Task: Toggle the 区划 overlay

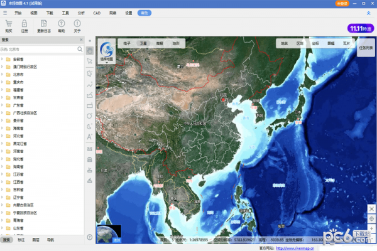Action: pyautogui.click(x=300, y=43)
